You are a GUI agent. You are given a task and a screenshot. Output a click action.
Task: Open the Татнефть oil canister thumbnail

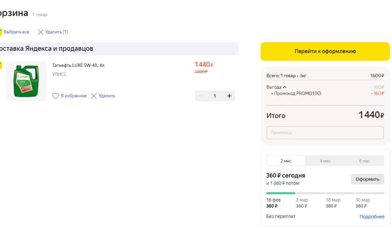[x=26, y=81]
